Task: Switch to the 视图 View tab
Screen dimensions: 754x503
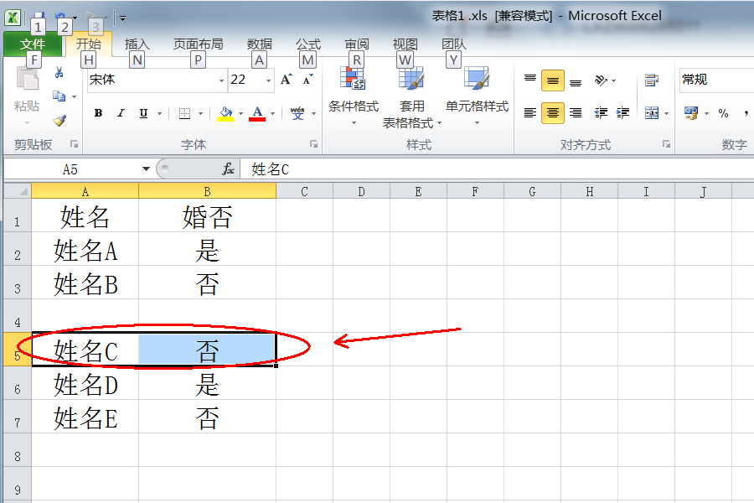Action: pos(405,44)
